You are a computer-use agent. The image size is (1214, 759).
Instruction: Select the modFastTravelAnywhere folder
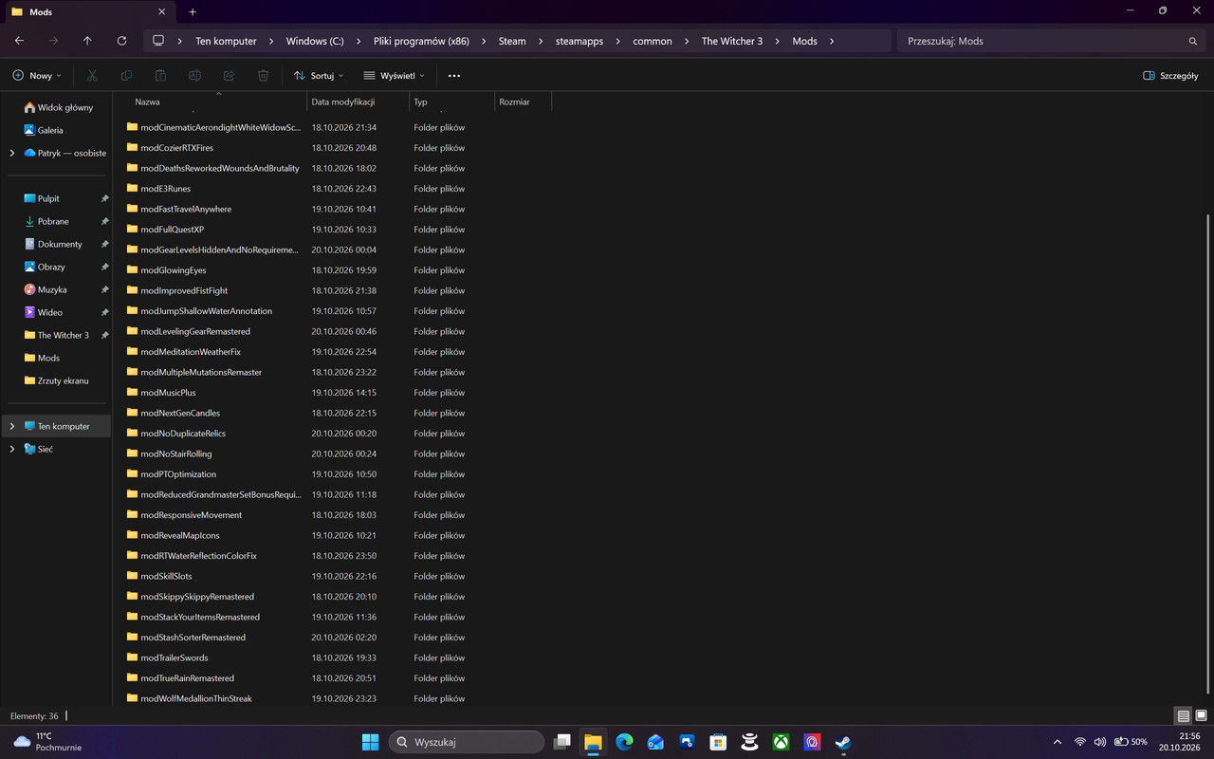[x=186, y=210]
